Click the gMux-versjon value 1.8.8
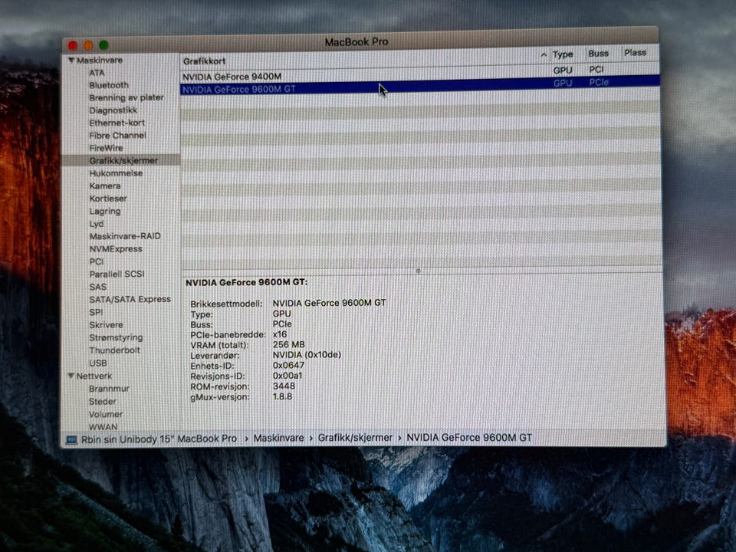This screenshot has height=552, width=736. click(x=282, y=396)
